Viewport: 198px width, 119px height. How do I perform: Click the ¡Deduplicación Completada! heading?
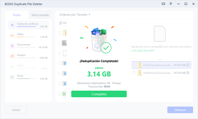pyautogui.click(x=99, y=61)
